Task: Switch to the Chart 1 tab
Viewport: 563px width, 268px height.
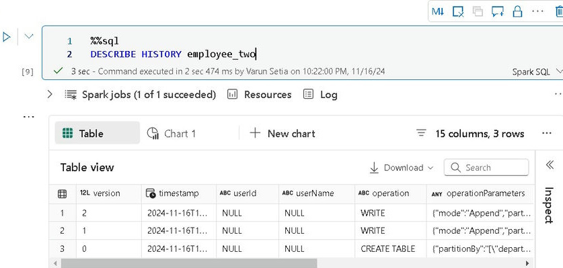Action: click(x=172, y=134)
